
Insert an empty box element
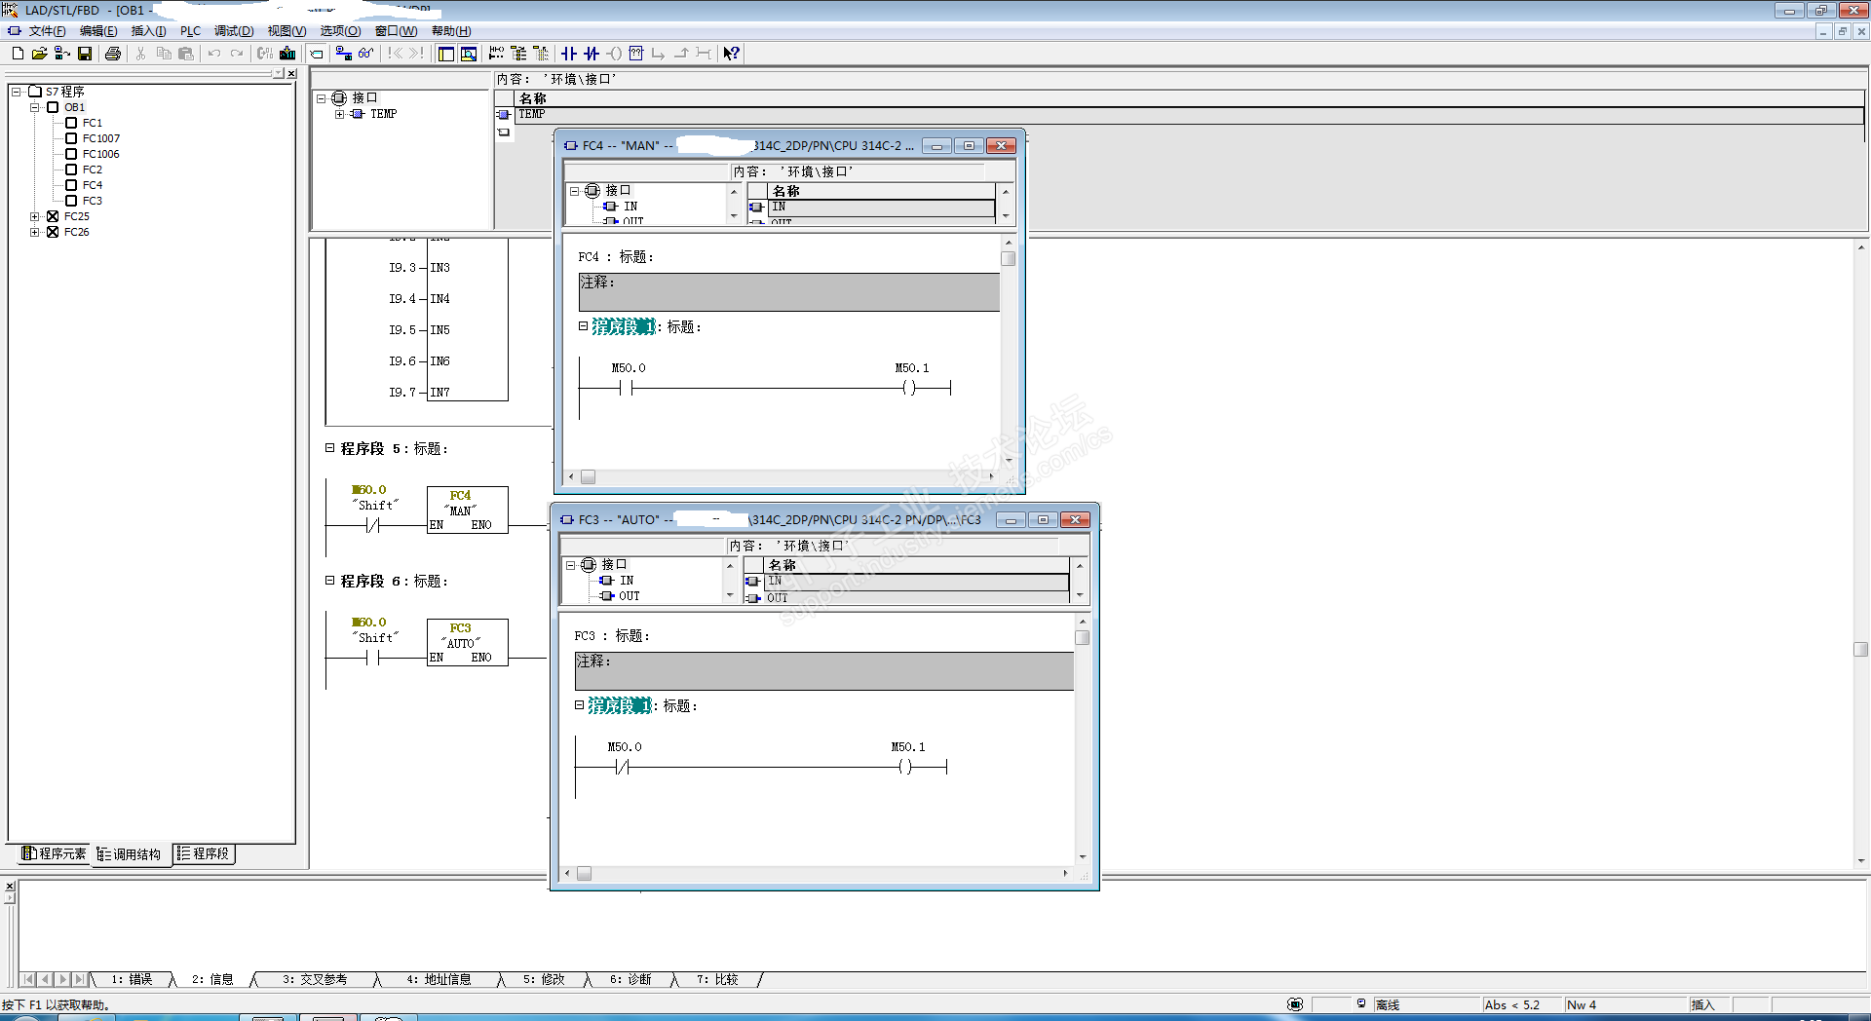(636, 54)
